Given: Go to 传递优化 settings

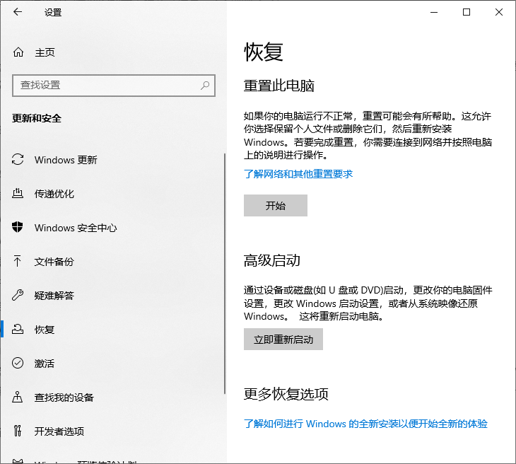Looking at the screenshot, I should tap(113, 194).
